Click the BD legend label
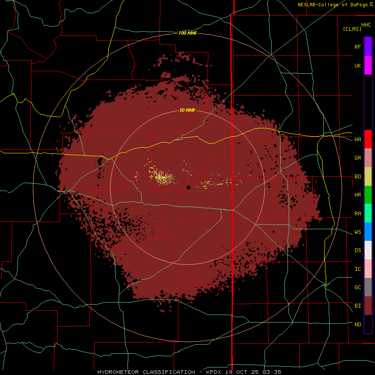This screenshot has height=375, width=375. coord(357,176)
